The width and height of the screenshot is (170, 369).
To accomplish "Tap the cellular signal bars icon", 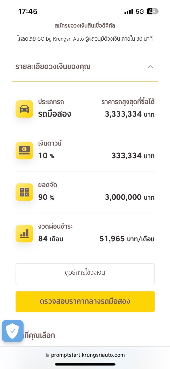I will [x=129, y=12].
